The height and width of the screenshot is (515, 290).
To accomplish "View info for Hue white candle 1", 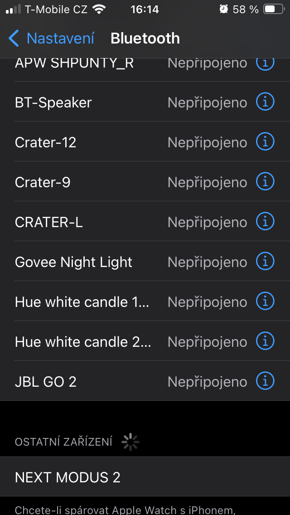I will click(265, 302).
